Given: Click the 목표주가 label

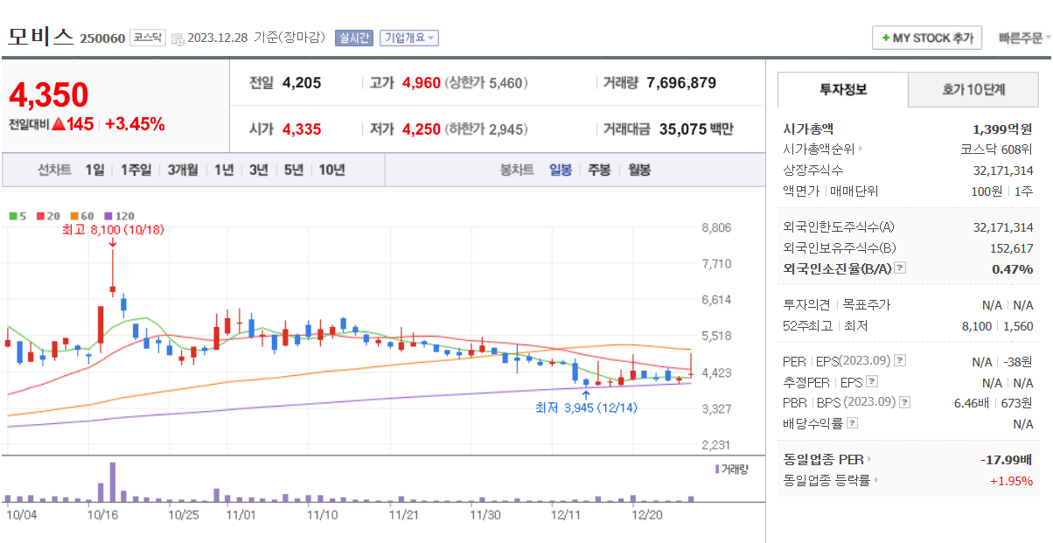Looking at the screenshot, I should coord(866,305).
